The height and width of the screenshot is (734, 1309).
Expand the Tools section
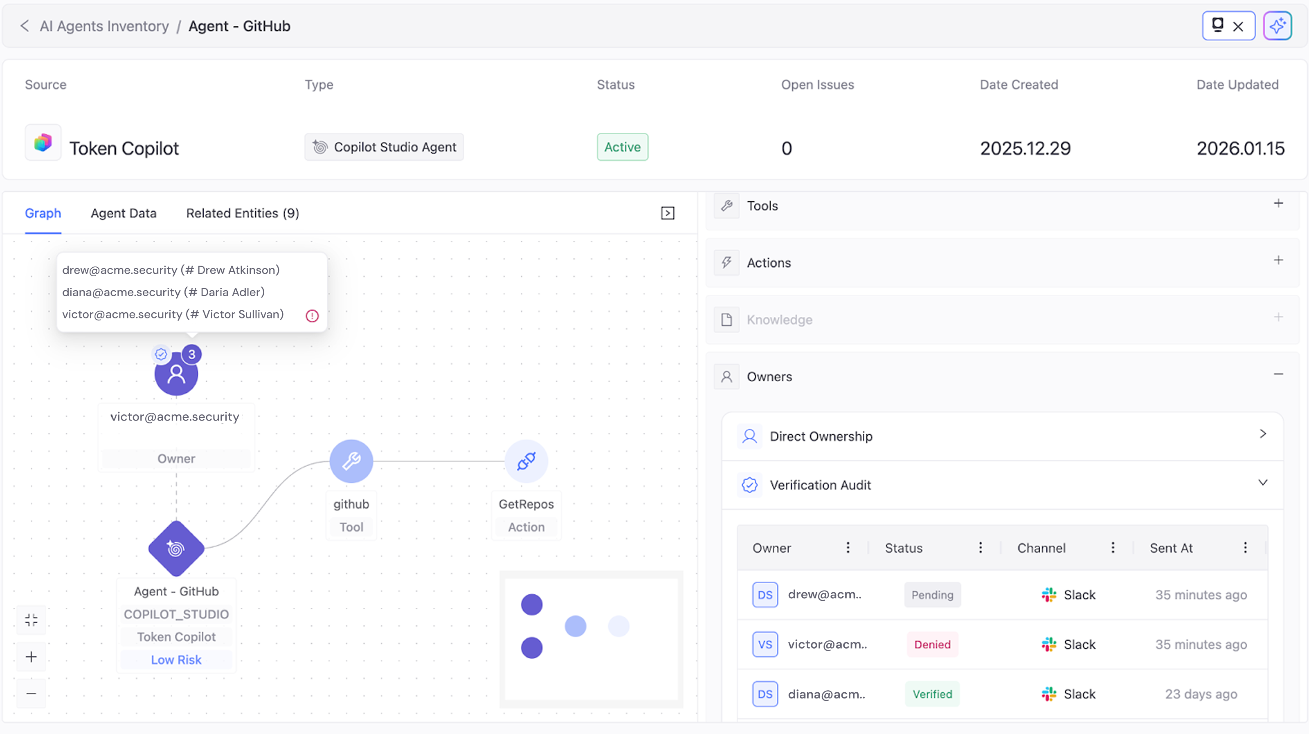click(1278, 204)
